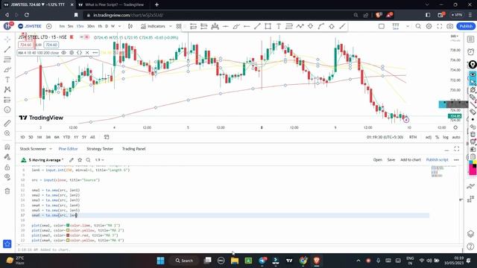The image size is (477, 268).
Task: Select the trend line tool in favorites bar
Action: point(257,27)
